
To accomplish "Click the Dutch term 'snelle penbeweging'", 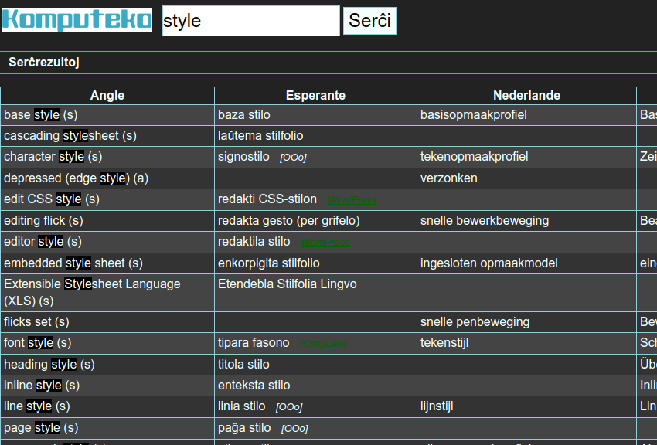I will tap(475, 322).
